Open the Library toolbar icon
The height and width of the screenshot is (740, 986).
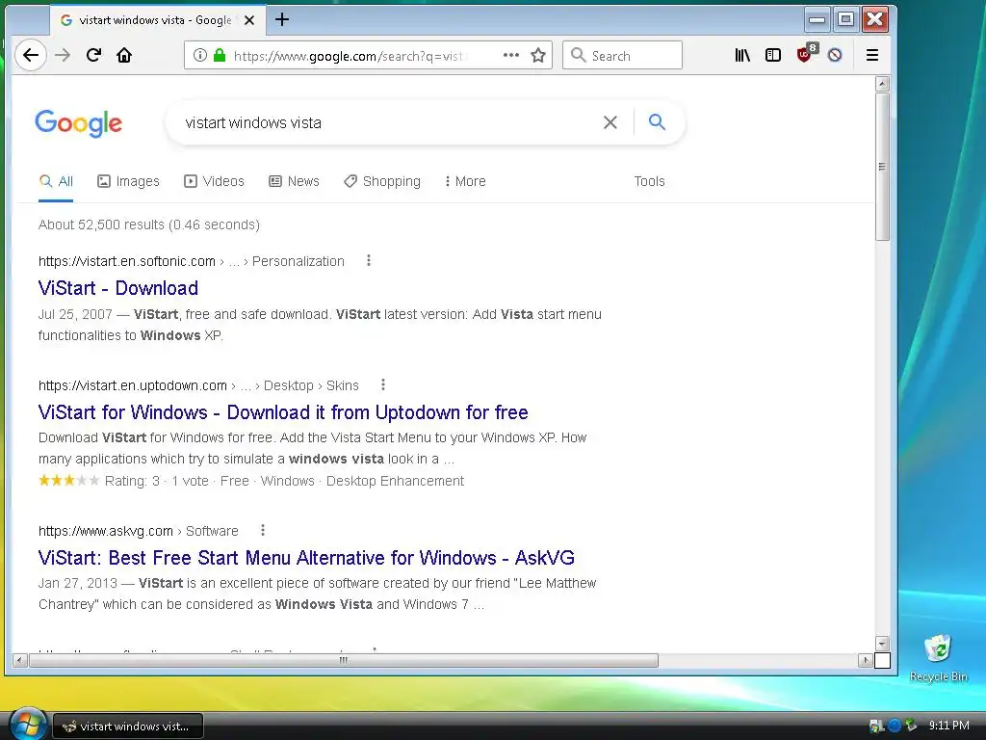click(742, 55)
